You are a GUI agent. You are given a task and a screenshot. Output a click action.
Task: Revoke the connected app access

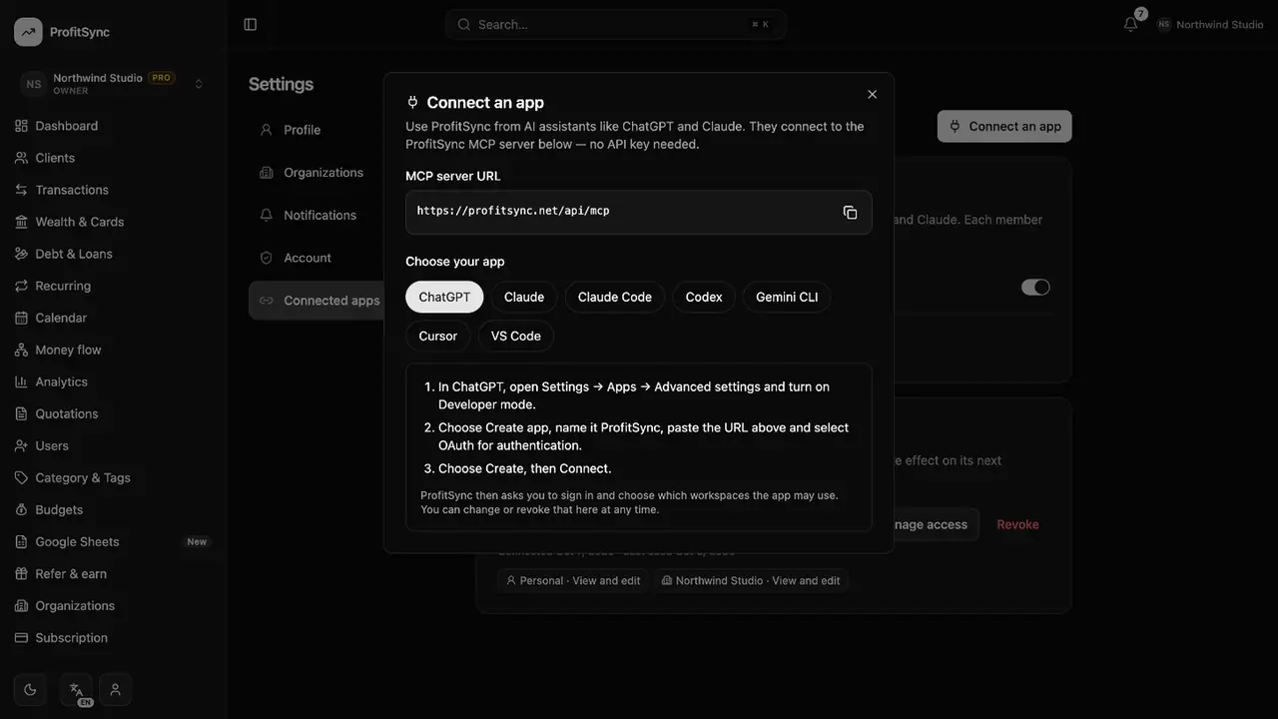click(1017, 524)
